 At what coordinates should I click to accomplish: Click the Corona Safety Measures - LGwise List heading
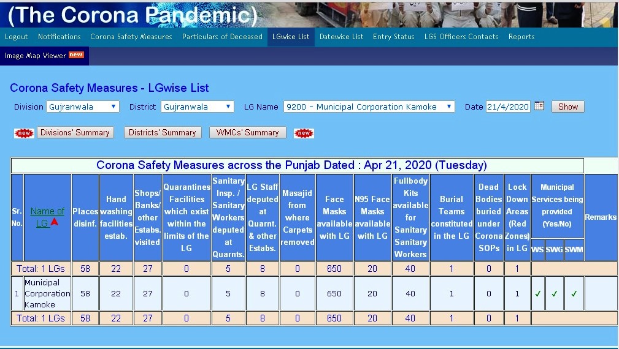coord(109,88)
